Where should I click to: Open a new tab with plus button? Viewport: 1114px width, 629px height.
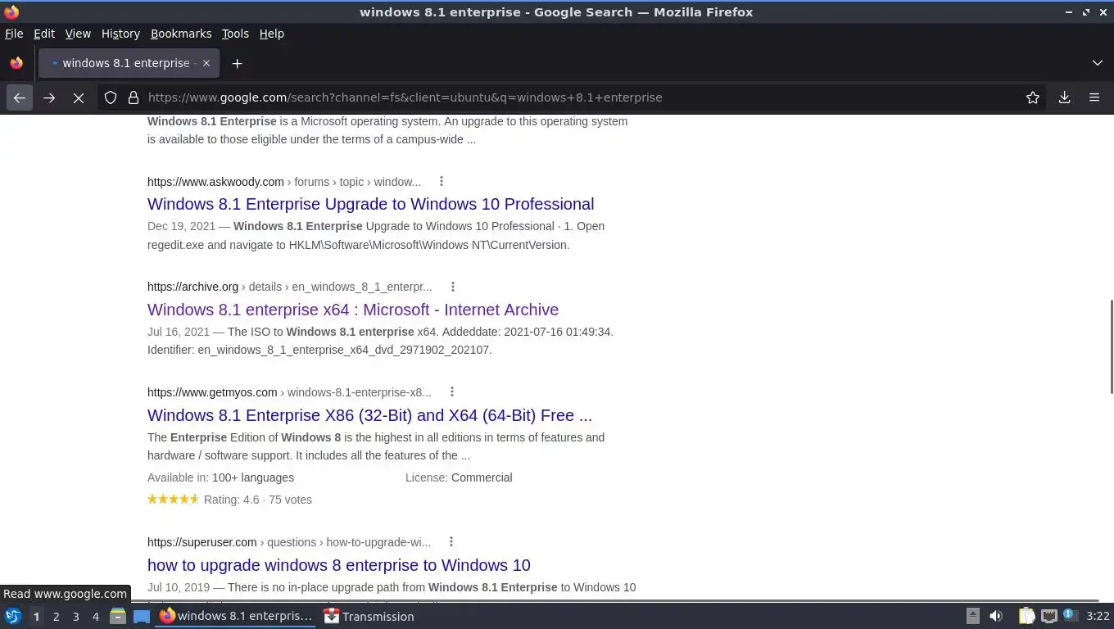pyautogui.click(x=237, y=63)
